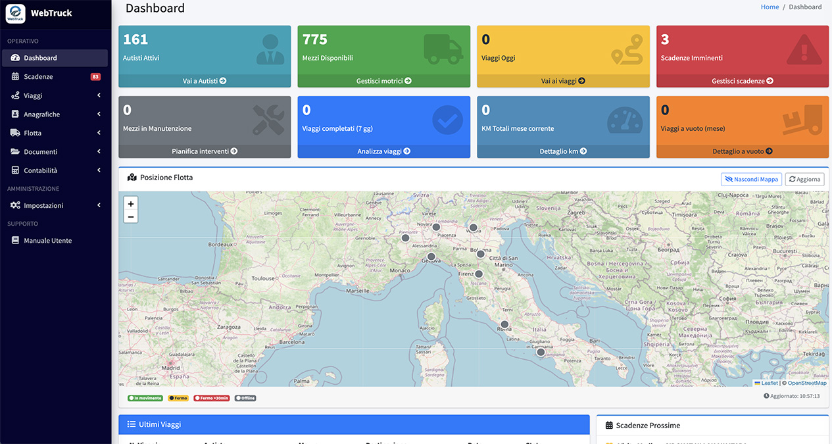Toggle the red Fermo >30min legend badge
This screenshot has height=444, width=832.
(212, 398)
